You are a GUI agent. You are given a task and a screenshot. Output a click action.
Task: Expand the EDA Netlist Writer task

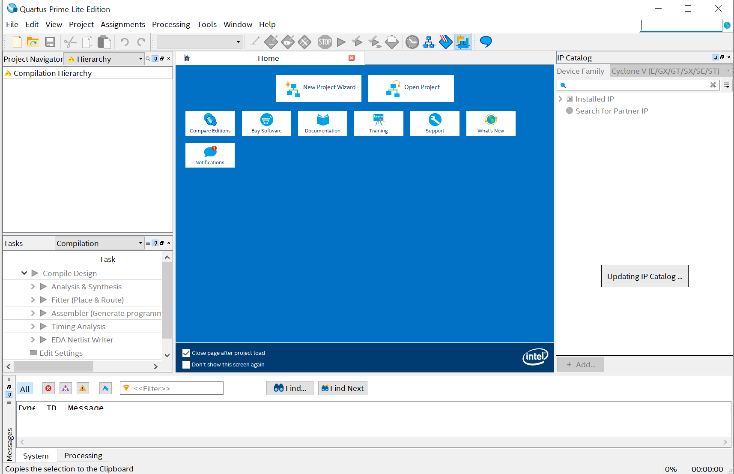click(33, 339)
